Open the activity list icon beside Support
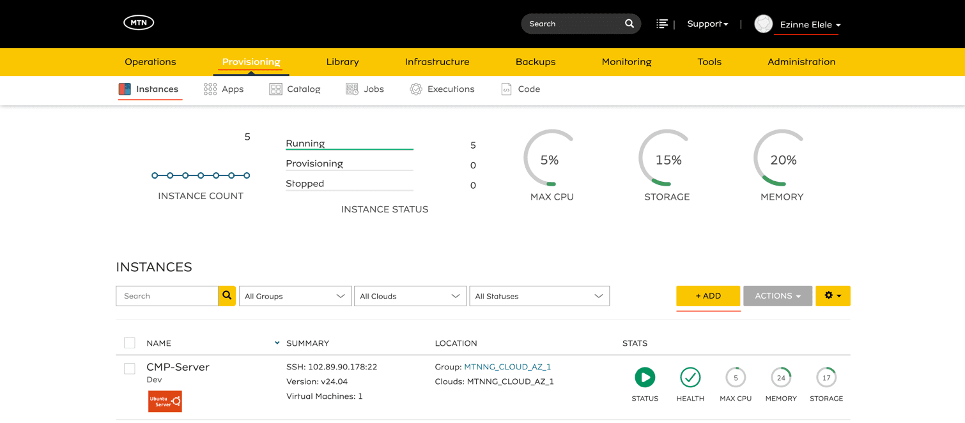Screen dimensions: 965x423 661,24
